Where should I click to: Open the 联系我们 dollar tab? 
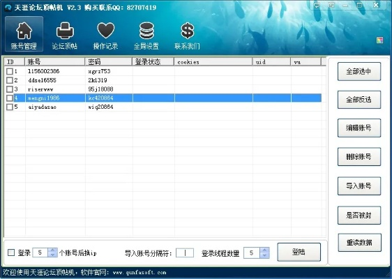[187, 36]
